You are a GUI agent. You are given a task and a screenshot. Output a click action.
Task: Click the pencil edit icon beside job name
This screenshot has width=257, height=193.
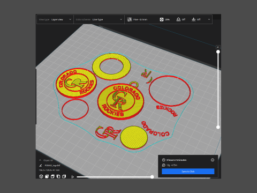click(x=41, y=166)
